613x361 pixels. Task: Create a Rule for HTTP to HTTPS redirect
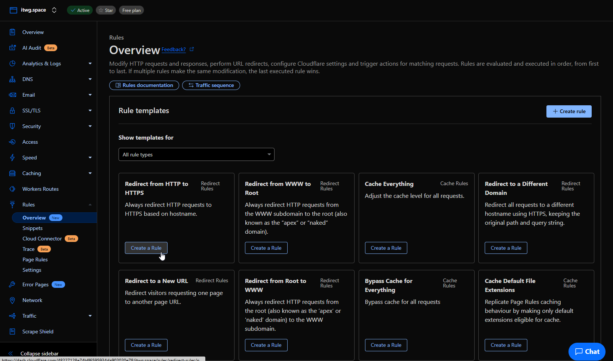coord(146,248)
